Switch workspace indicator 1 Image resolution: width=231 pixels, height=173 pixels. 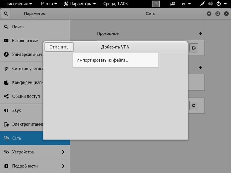coord(156,4)
